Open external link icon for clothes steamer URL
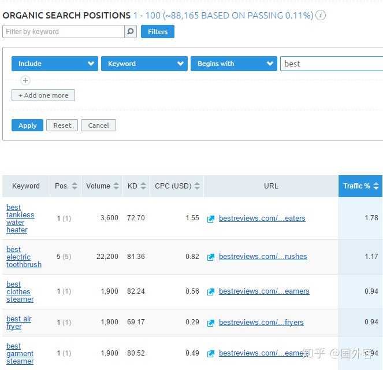Image resolution: width=383 pixels, height=370 pixels. pyautogui.click(x=211, y=291)
